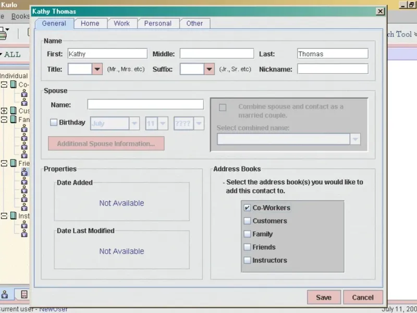Select second contact under Co-Workers
This screenshot has height=313, width=417.
pyautogui.click(x=24, y=102)
